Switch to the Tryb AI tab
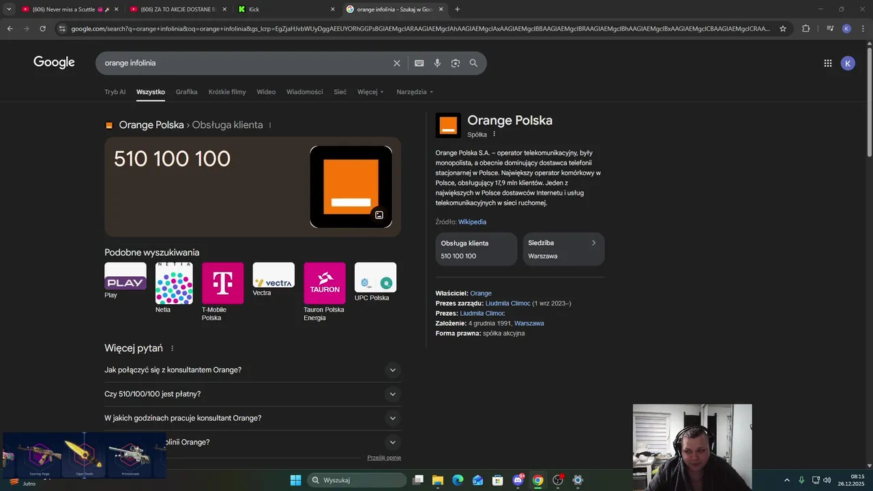This screenshot has height=491, width=873. click(115, 92)
